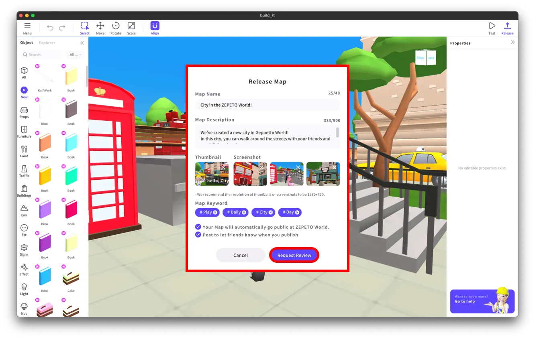Open the Signs category
The image size is (535, 339).
point(24,250)
